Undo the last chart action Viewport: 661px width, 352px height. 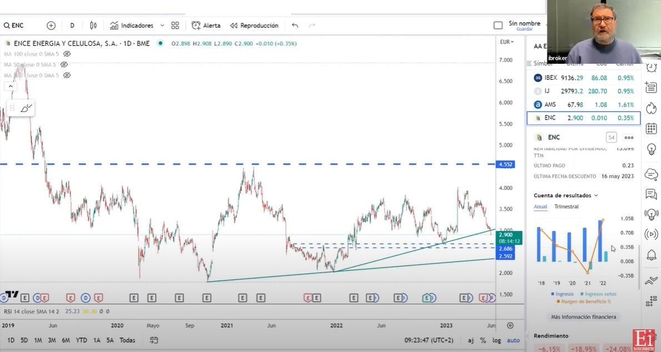click(x=295, y=25)
